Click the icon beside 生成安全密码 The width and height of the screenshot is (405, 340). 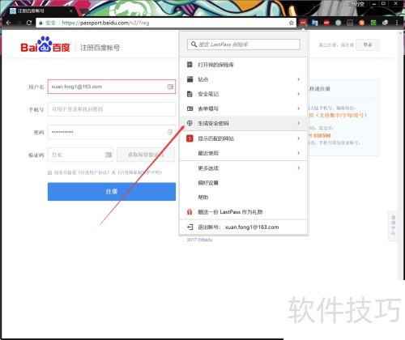point(190,123)
